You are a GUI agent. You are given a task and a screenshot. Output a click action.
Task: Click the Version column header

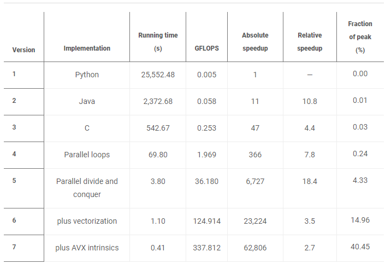pos(23,50)
